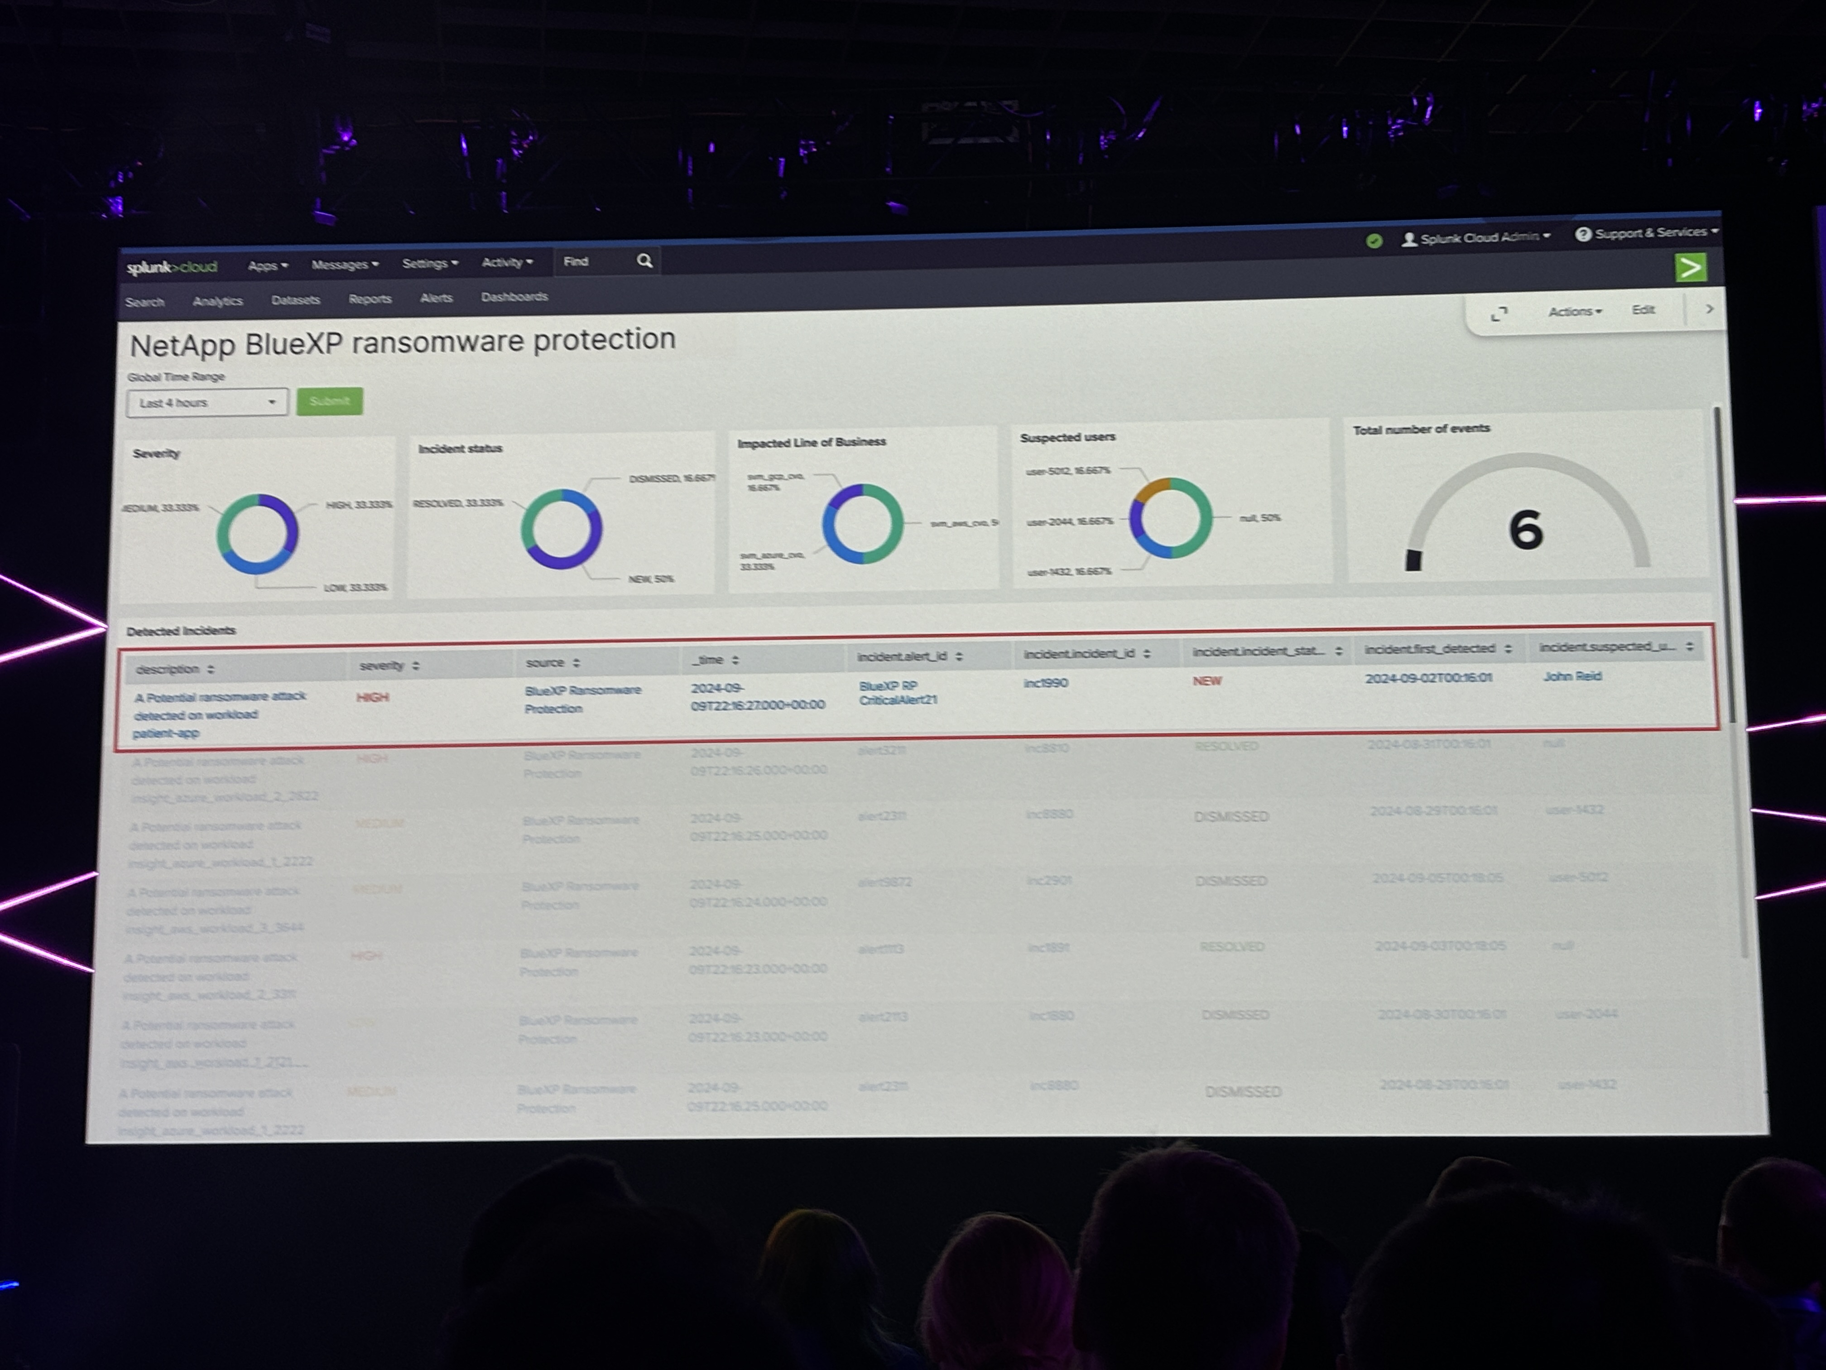Go to the Analytics tab
Screen dimensions: 1826x1370
[217, 300]
